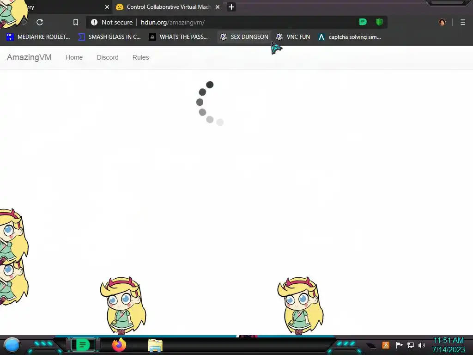Switch to the Control Collaborative Virtual Machine tab
The height and width of the screenshot is (355, 473).
168,7
